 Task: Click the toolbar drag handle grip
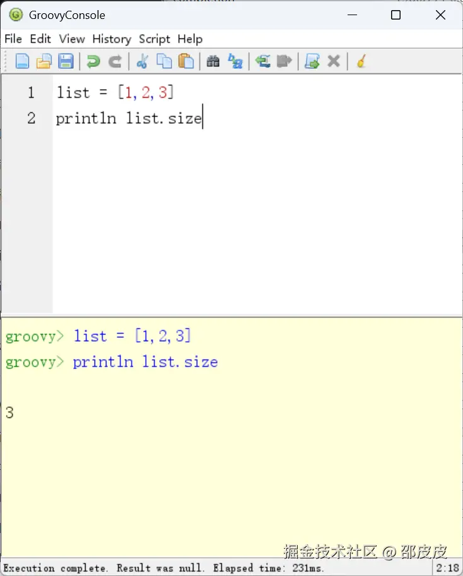[x=6, y=61]
